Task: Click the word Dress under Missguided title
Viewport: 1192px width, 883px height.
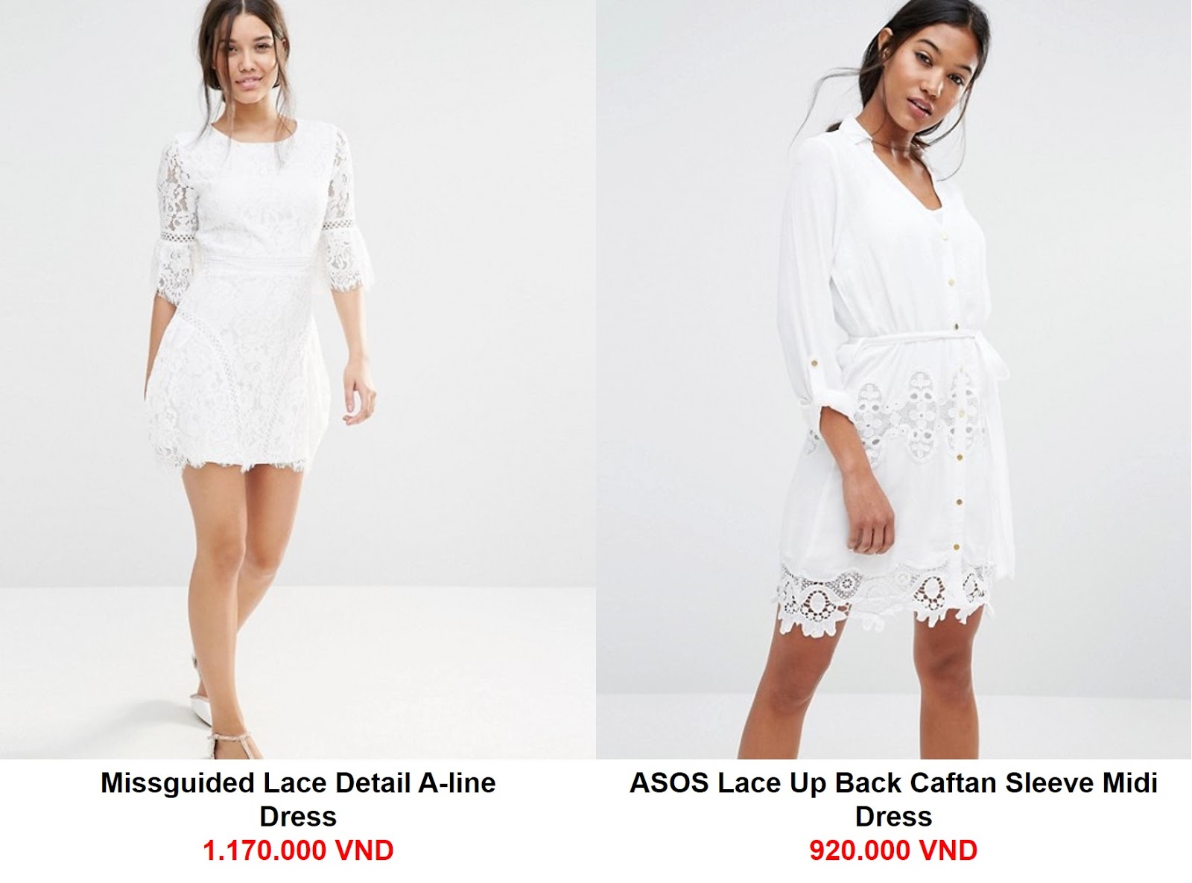Action: (298, 817)
